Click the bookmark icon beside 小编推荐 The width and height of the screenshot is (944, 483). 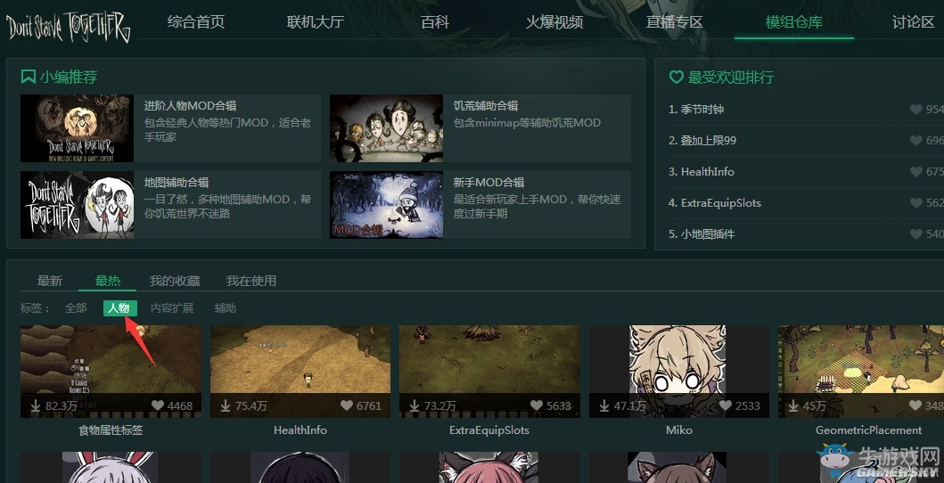point(28,77)
